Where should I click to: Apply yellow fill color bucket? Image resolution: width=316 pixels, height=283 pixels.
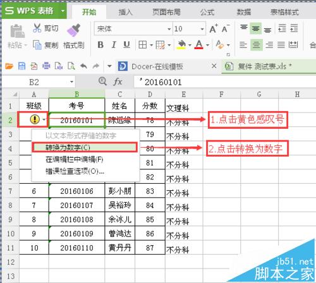tap(181, 45)
